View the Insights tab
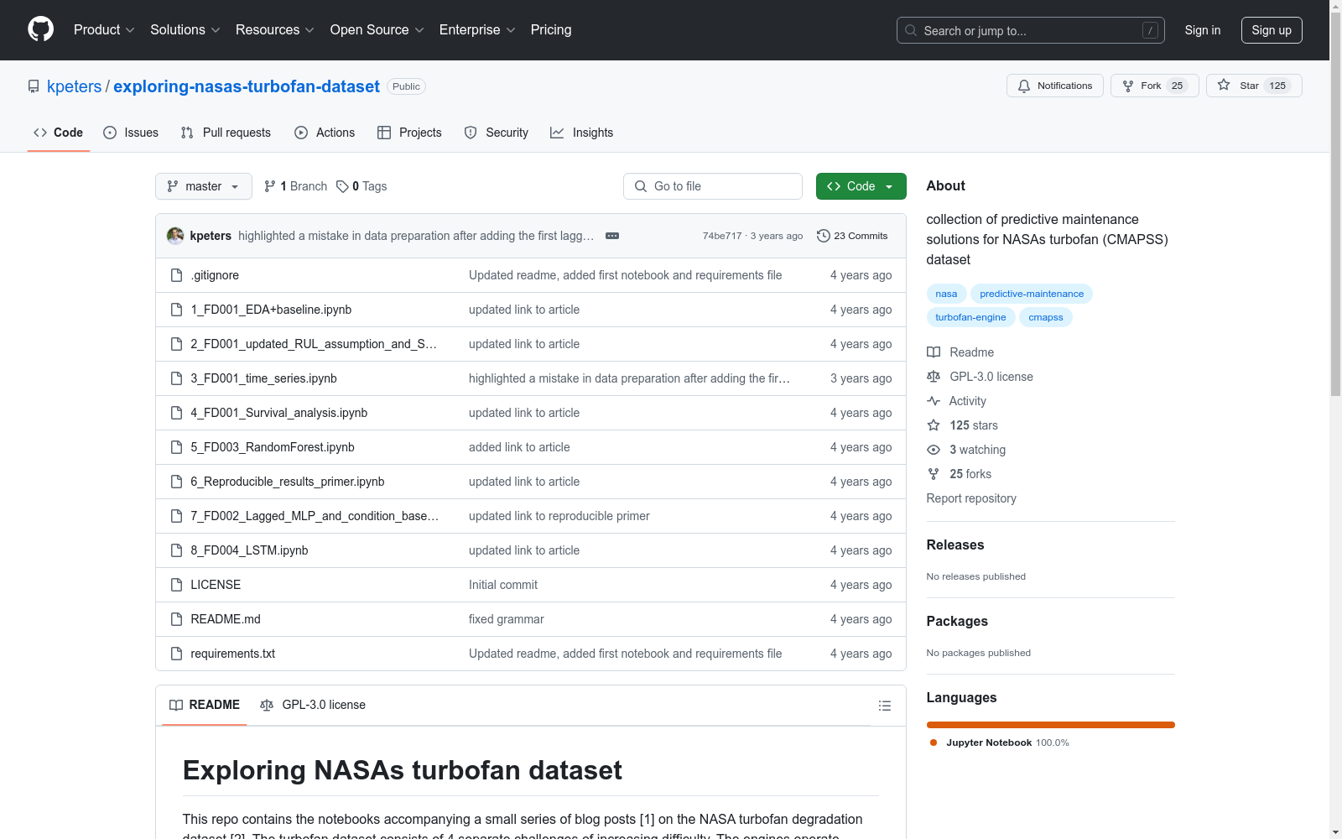1342x839 pixels. tap(581, 133)
